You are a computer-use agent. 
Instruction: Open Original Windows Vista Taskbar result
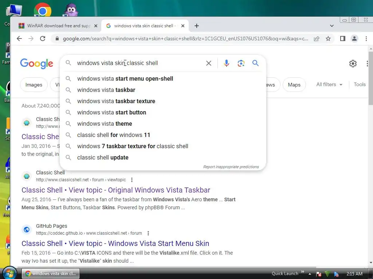(116, 190)
